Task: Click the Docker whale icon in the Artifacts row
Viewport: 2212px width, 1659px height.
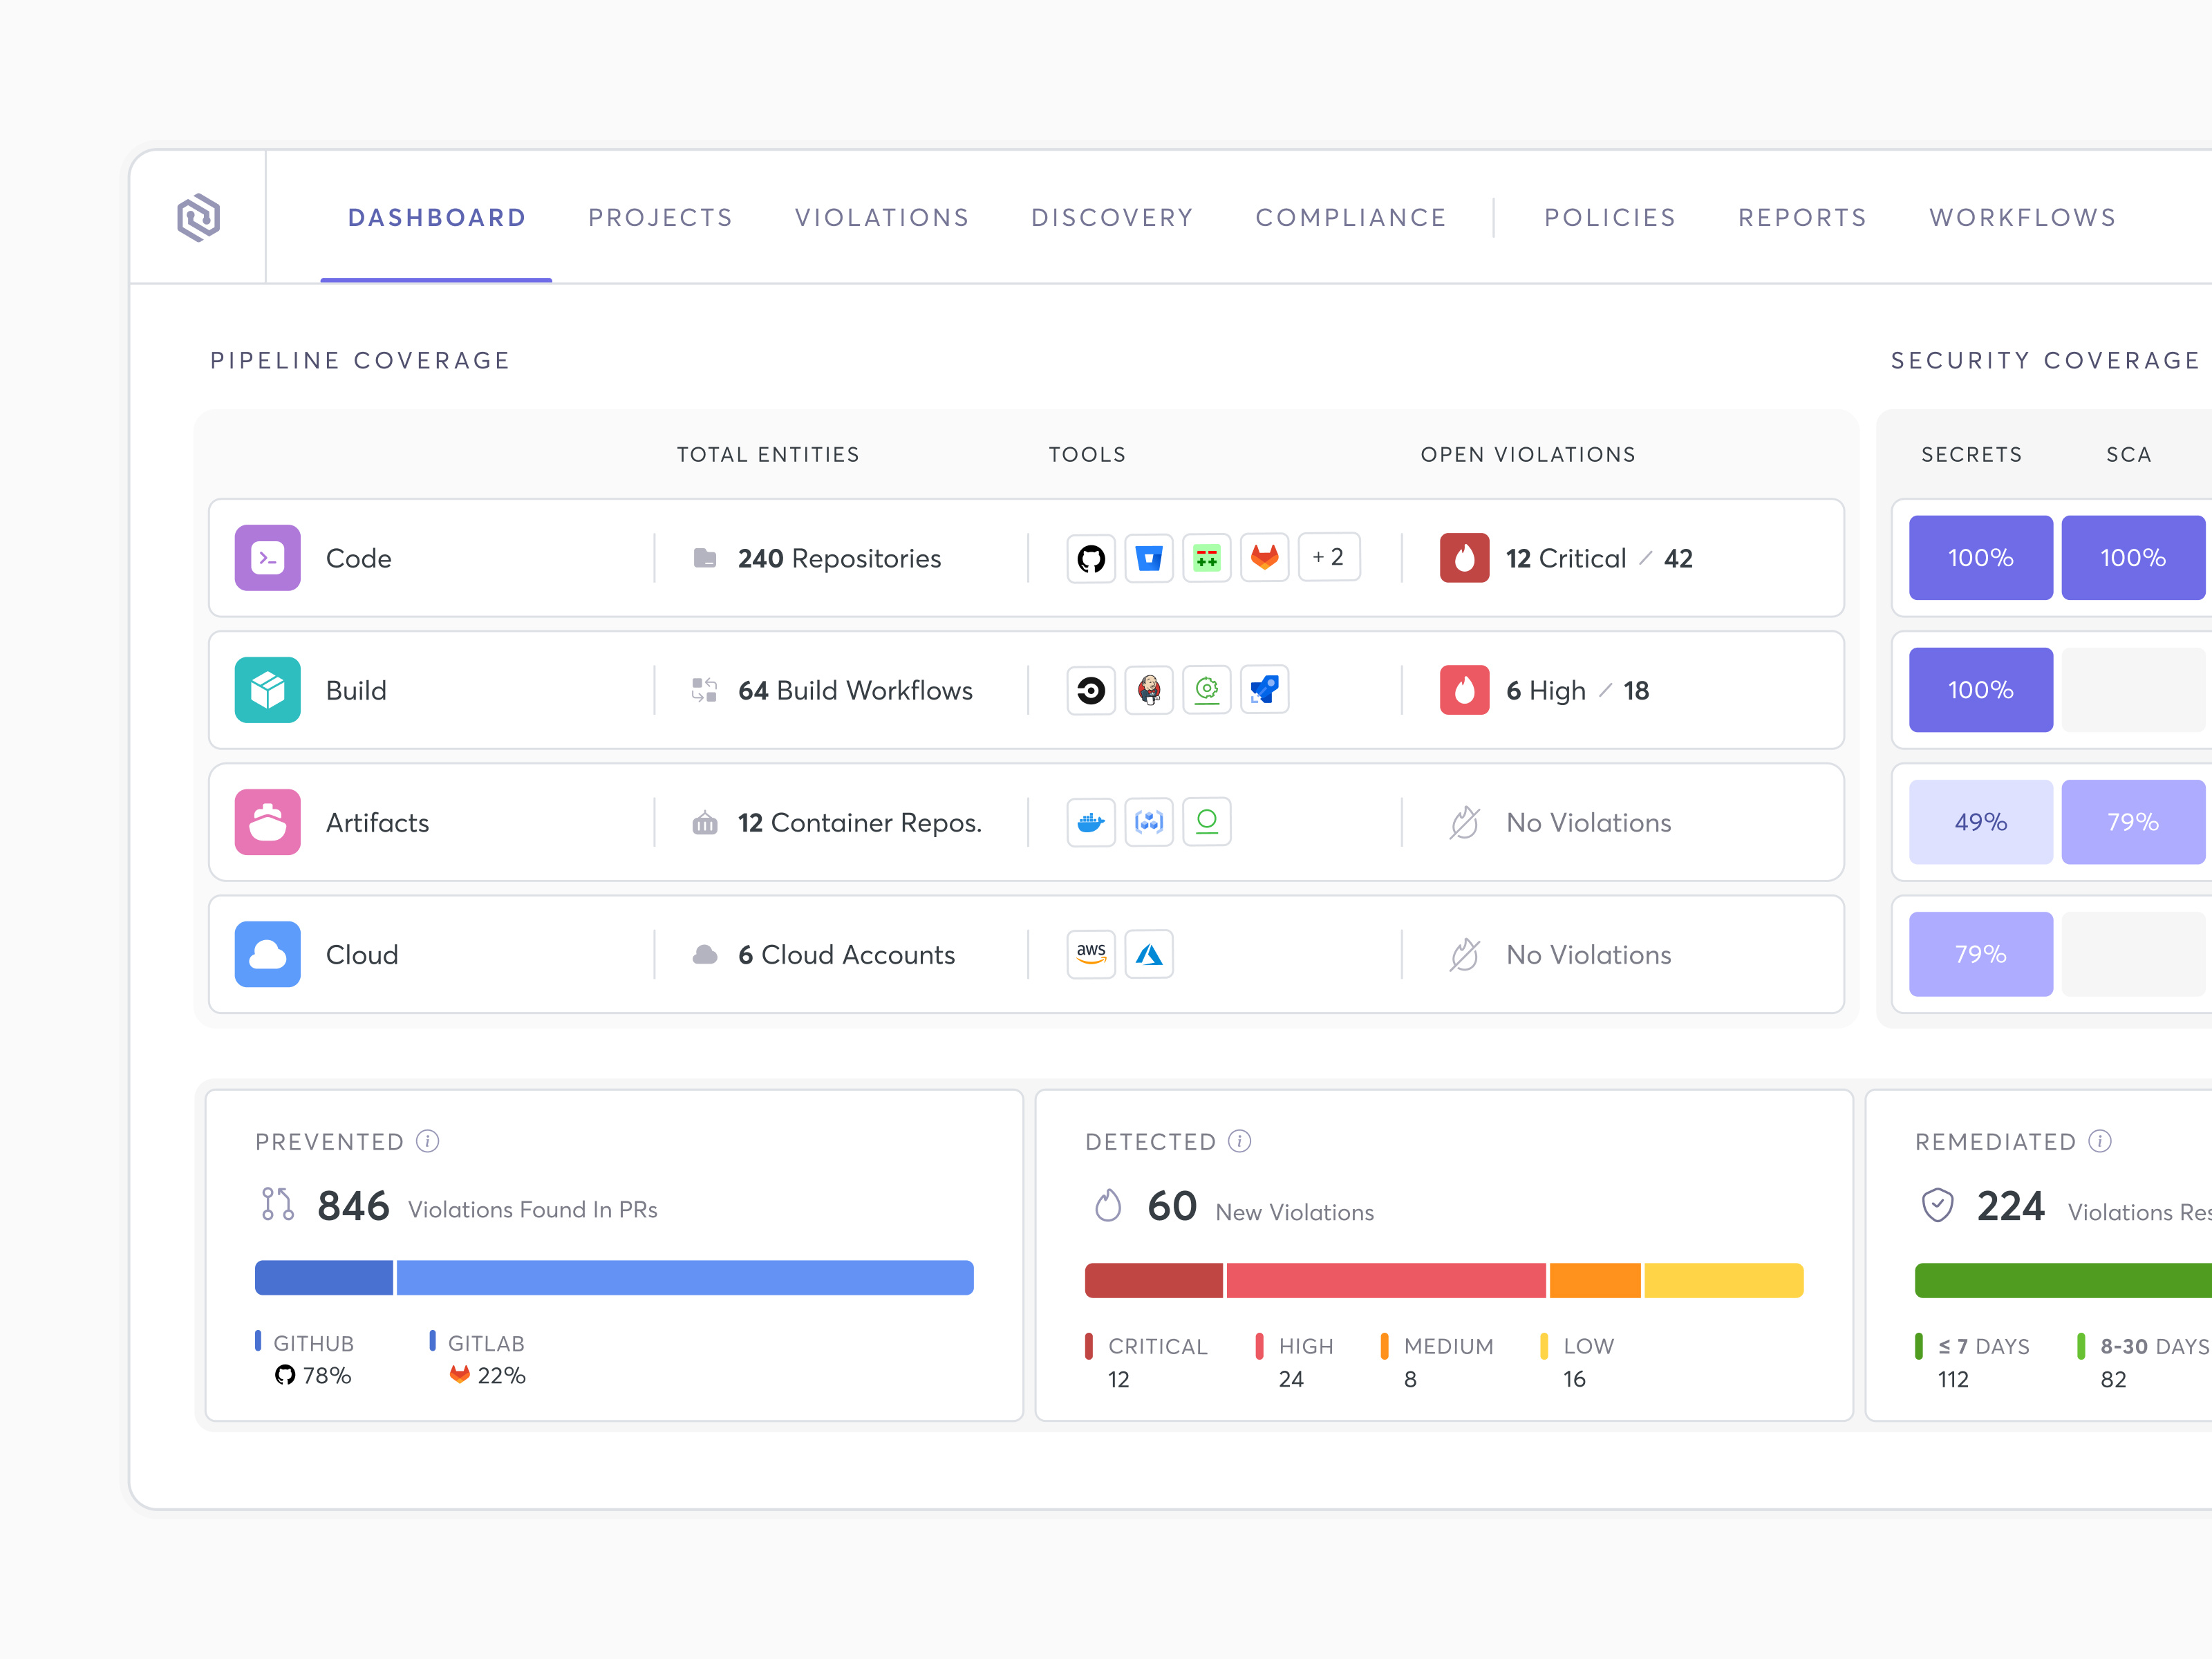Action: click(1091, 822)
